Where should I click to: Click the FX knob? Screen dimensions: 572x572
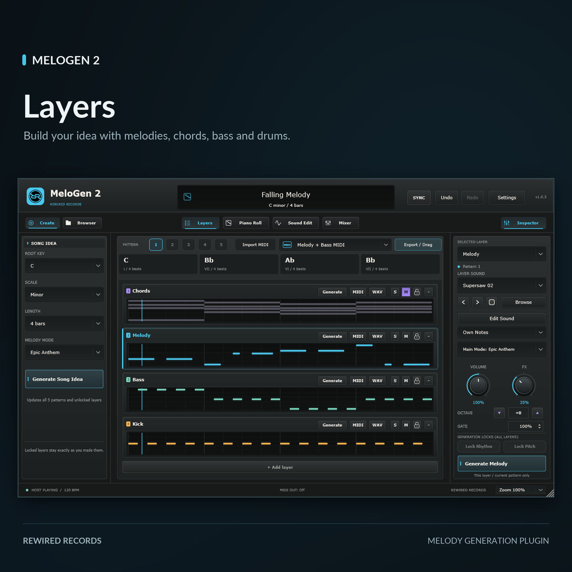click(524, 385)
